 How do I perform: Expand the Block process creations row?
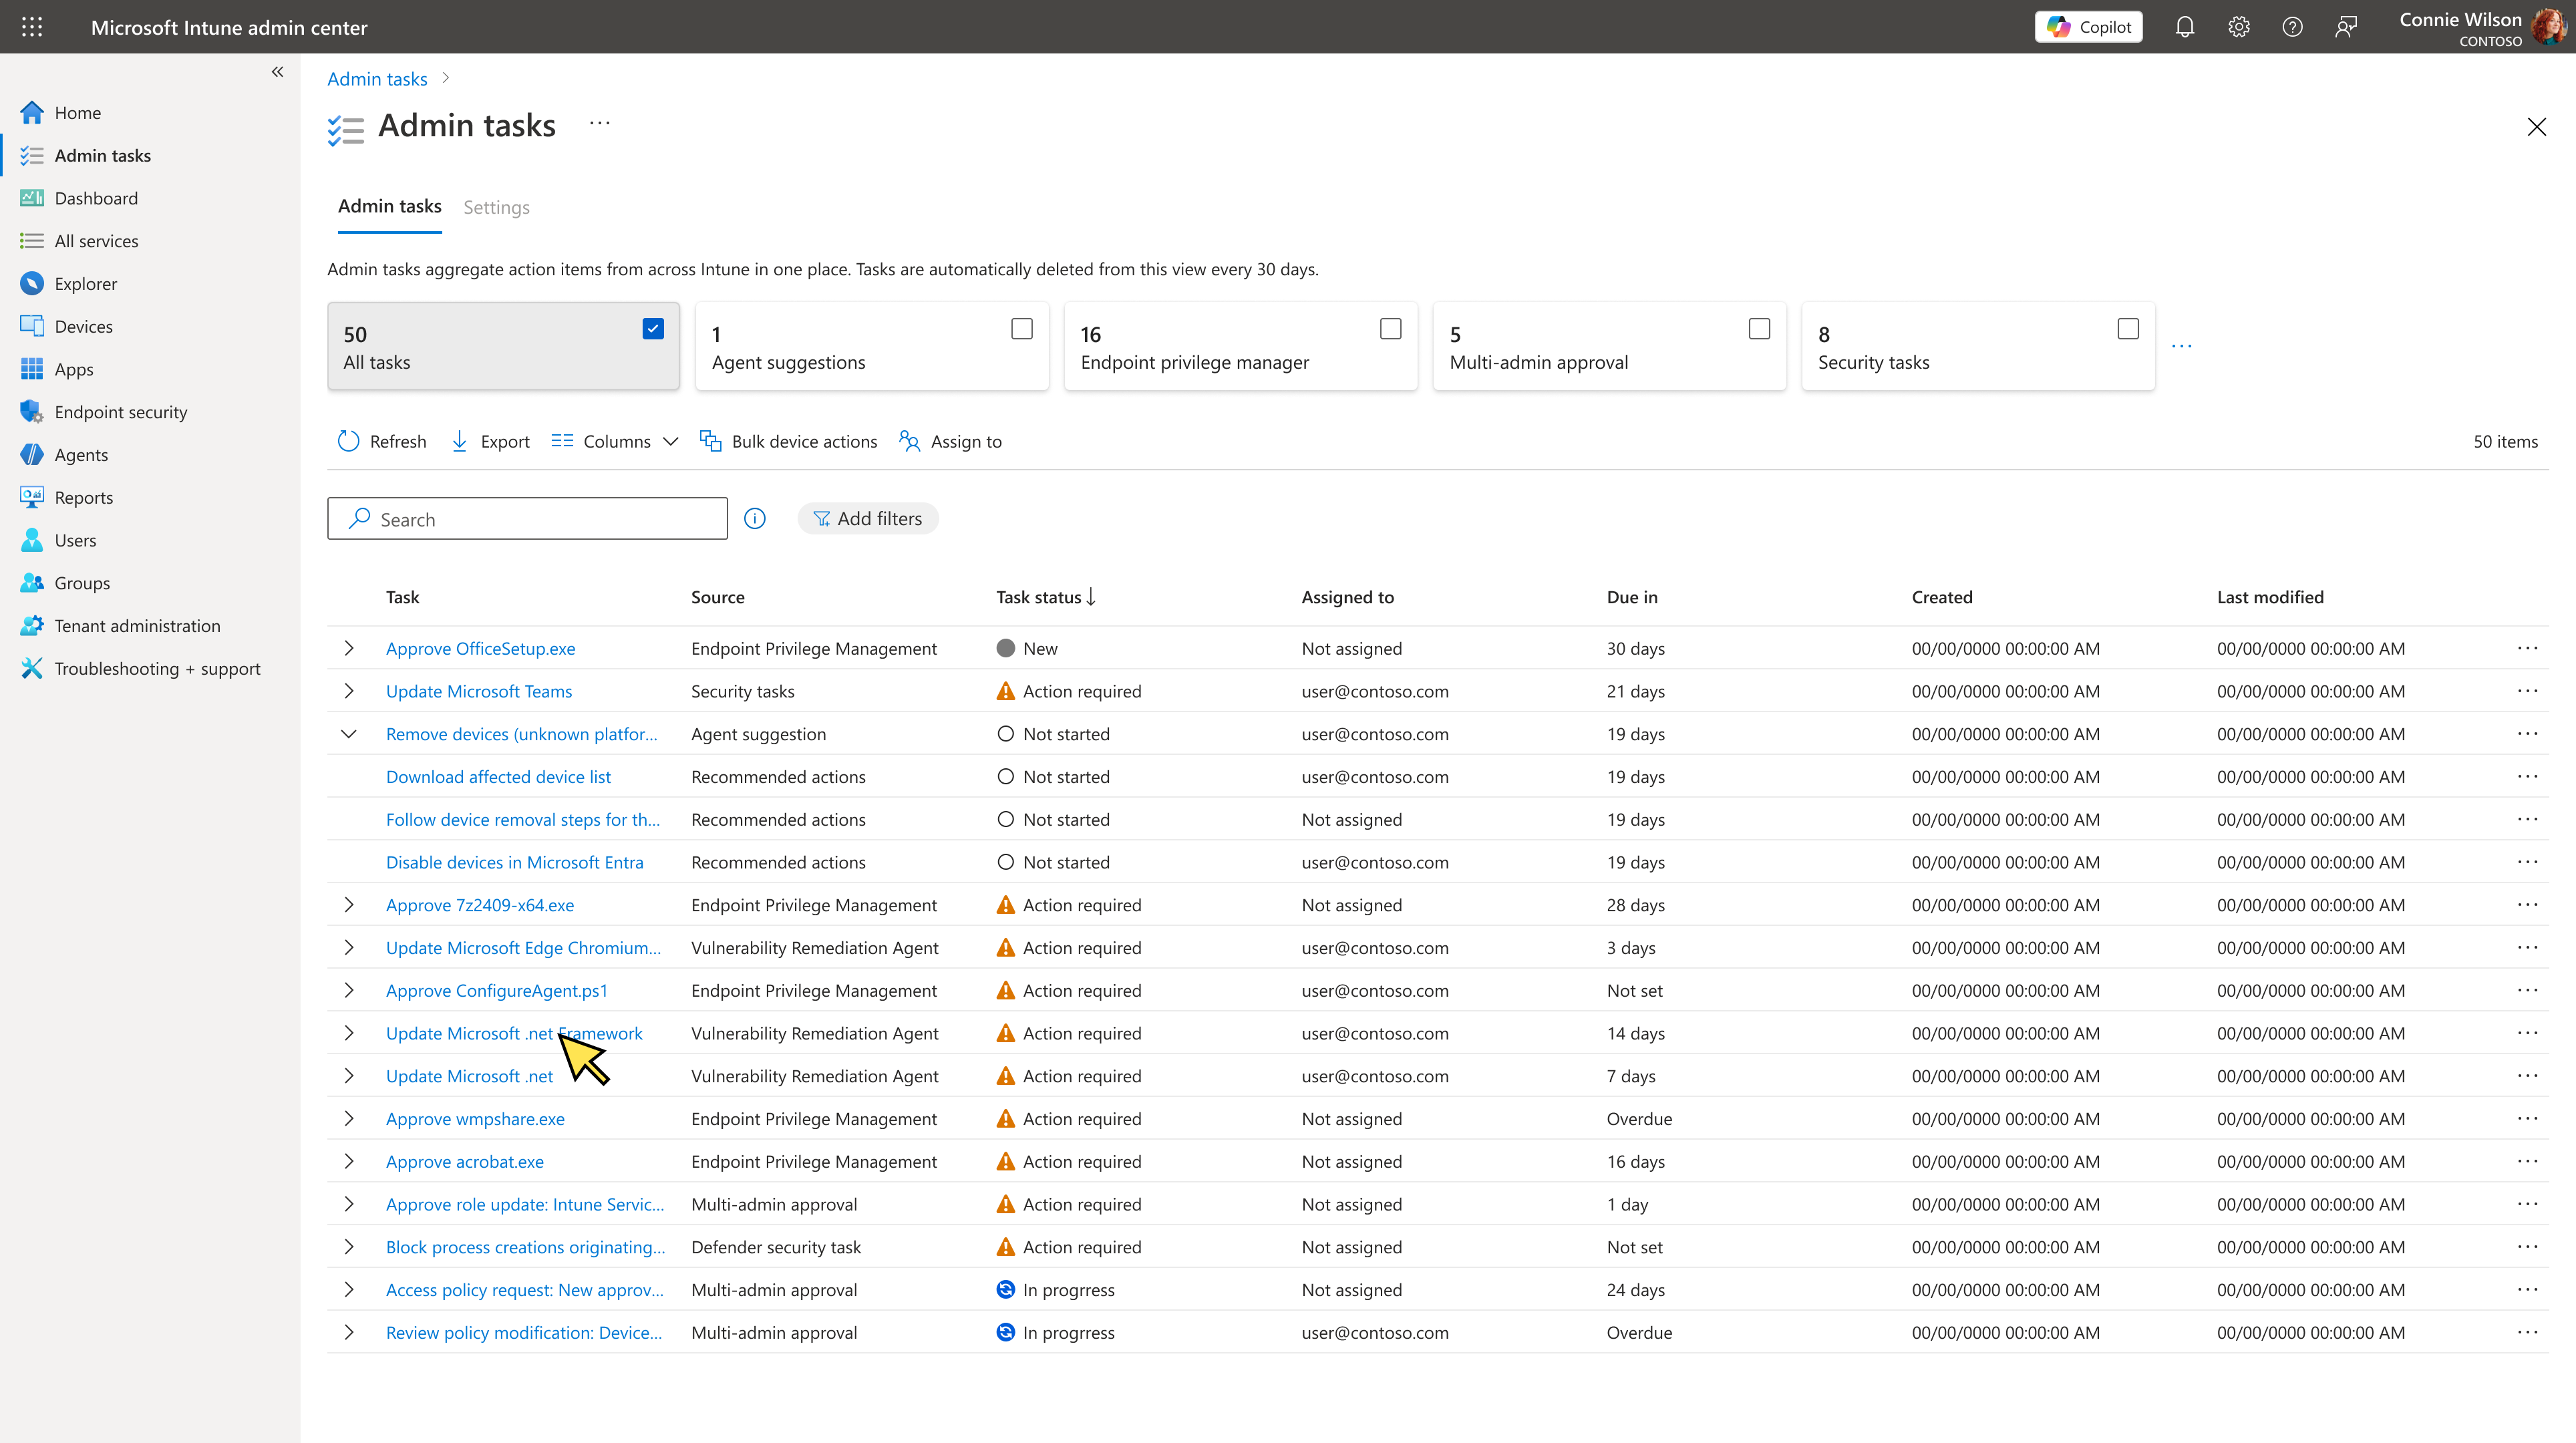click(x=348, y=1247)
